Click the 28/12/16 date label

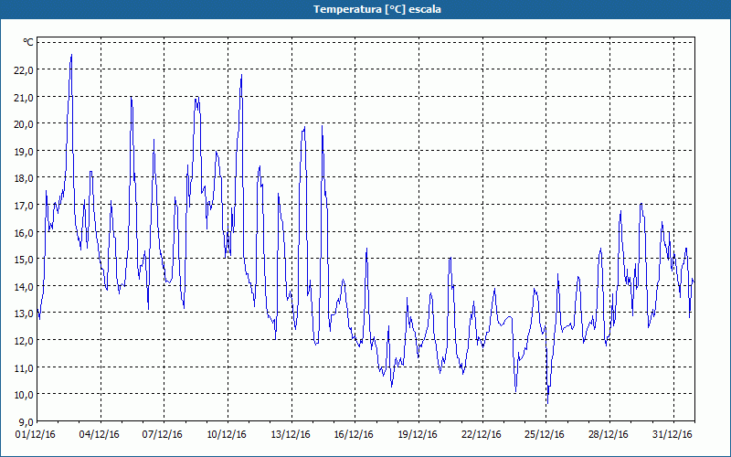tap(609, 435)
